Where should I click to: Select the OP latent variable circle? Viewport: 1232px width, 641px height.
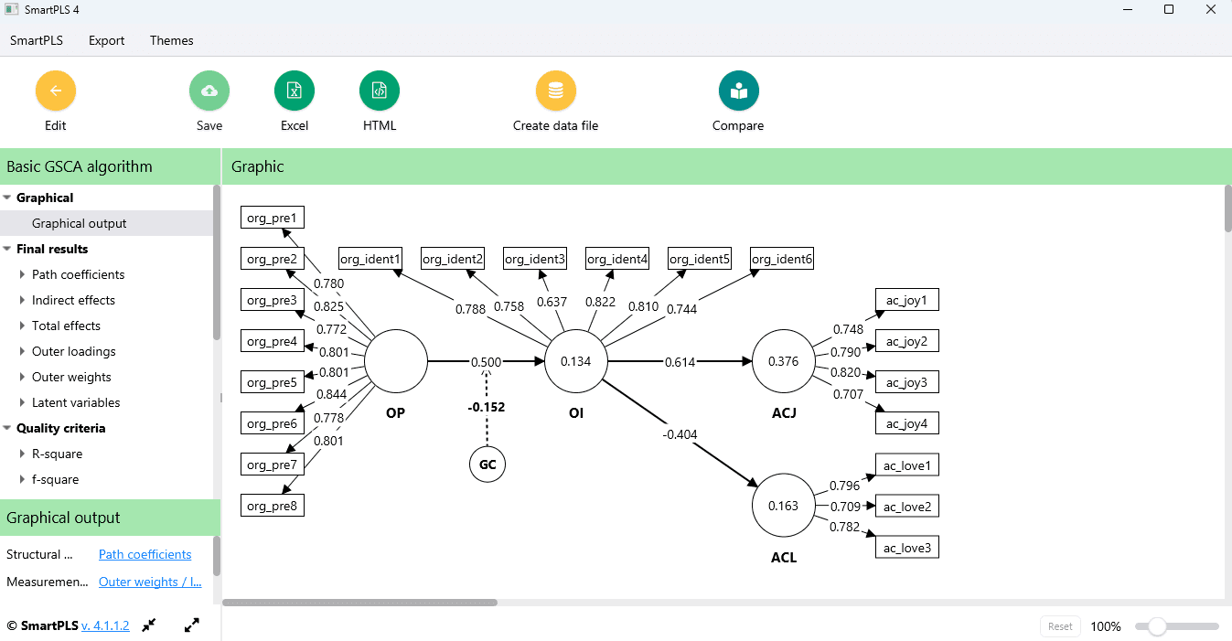pos(396,361)
